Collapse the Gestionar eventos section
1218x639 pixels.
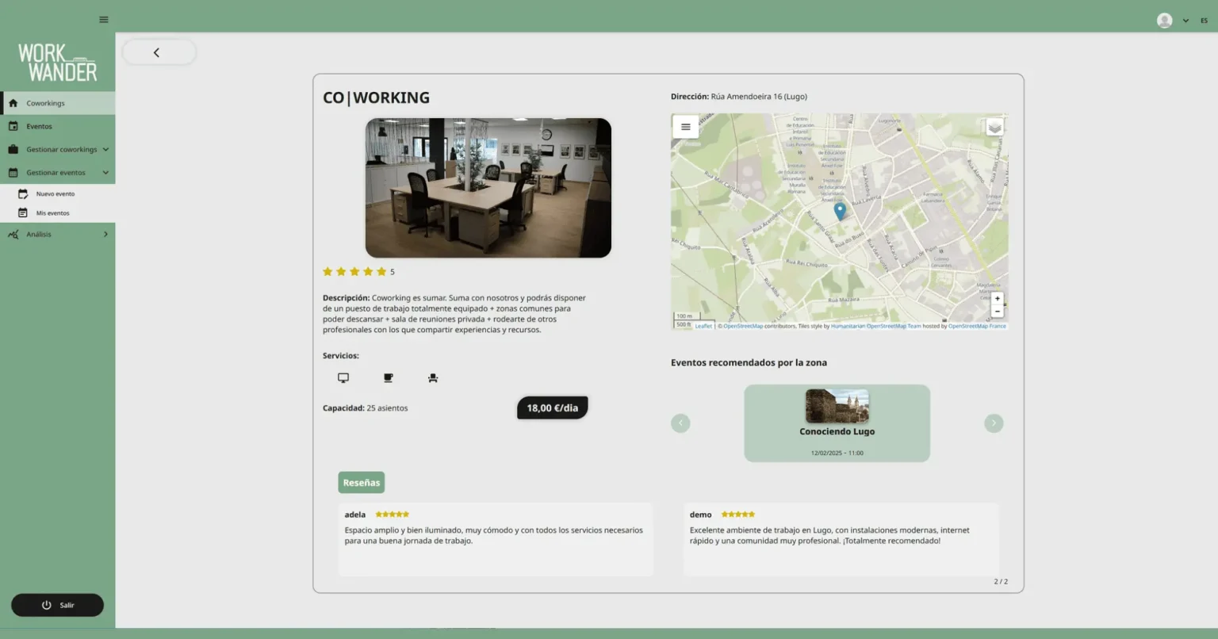[105, 172]
